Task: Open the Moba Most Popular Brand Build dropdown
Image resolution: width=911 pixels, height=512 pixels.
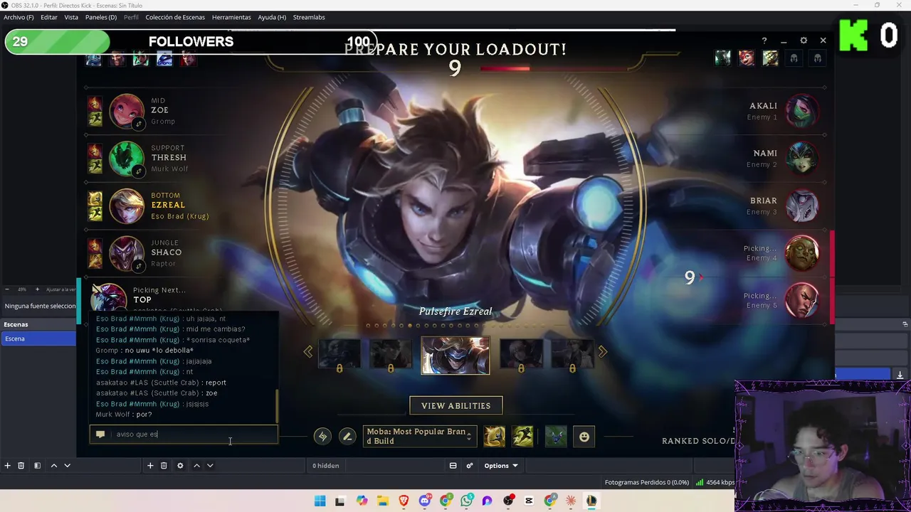Action: (419, 437)
